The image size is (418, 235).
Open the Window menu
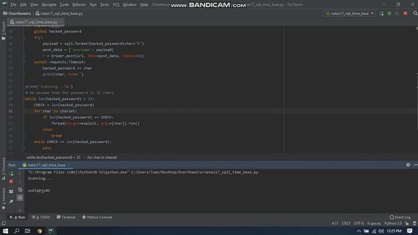pos(129,5)
